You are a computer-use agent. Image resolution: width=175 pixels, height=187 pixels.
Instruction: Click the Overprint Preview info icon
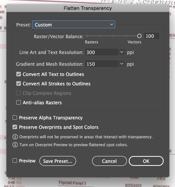(15, 145)
